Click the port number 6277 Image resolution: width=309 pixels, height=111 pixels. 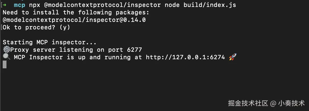132,50
